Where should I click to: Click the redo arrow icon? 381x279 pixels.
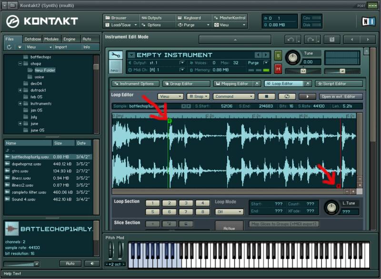click(311, 40)
